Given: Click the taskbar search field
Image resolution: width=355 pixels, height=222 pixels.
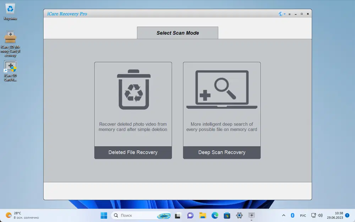Looking at the screenshot, I should pos(141,215).
